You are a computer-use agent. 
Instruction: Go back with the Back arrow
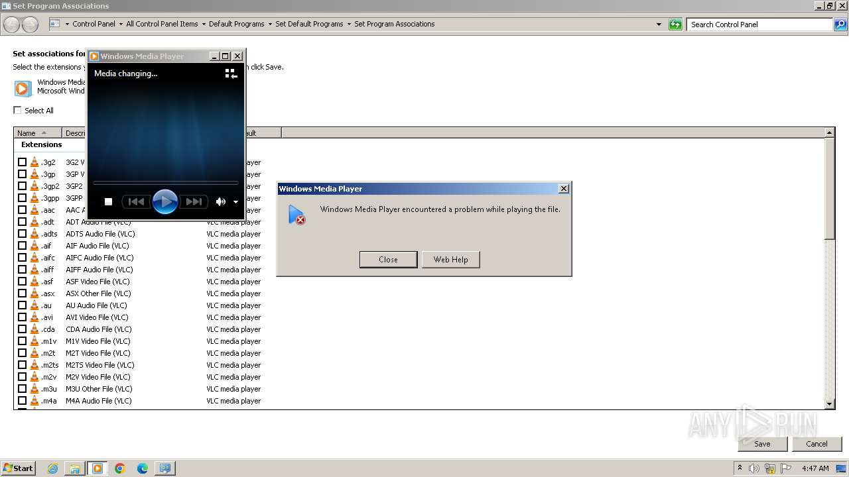11,25
